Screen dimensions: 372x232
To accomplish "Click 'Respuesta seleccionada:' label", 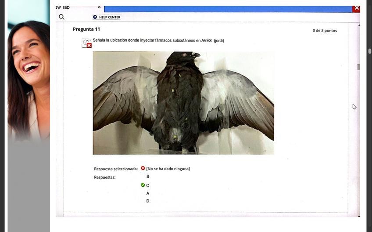I will (116, 169).
